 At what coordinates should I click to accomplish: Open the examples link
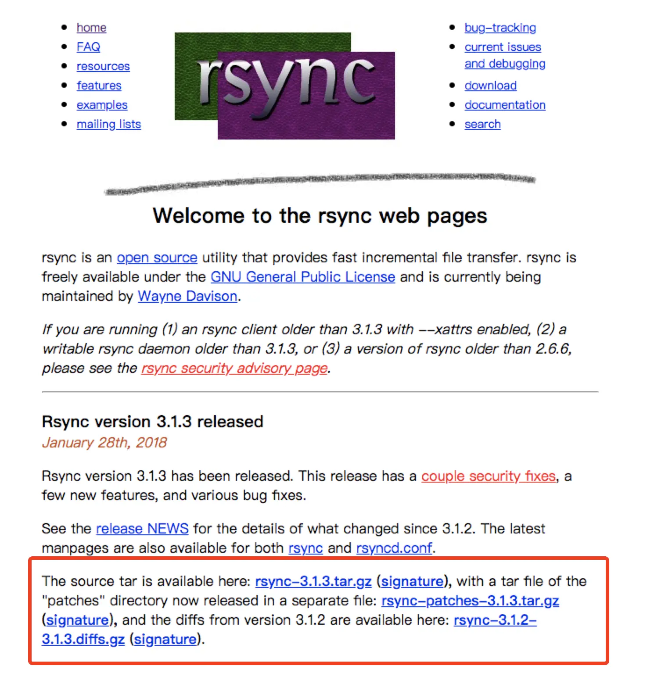coord(102,105)
